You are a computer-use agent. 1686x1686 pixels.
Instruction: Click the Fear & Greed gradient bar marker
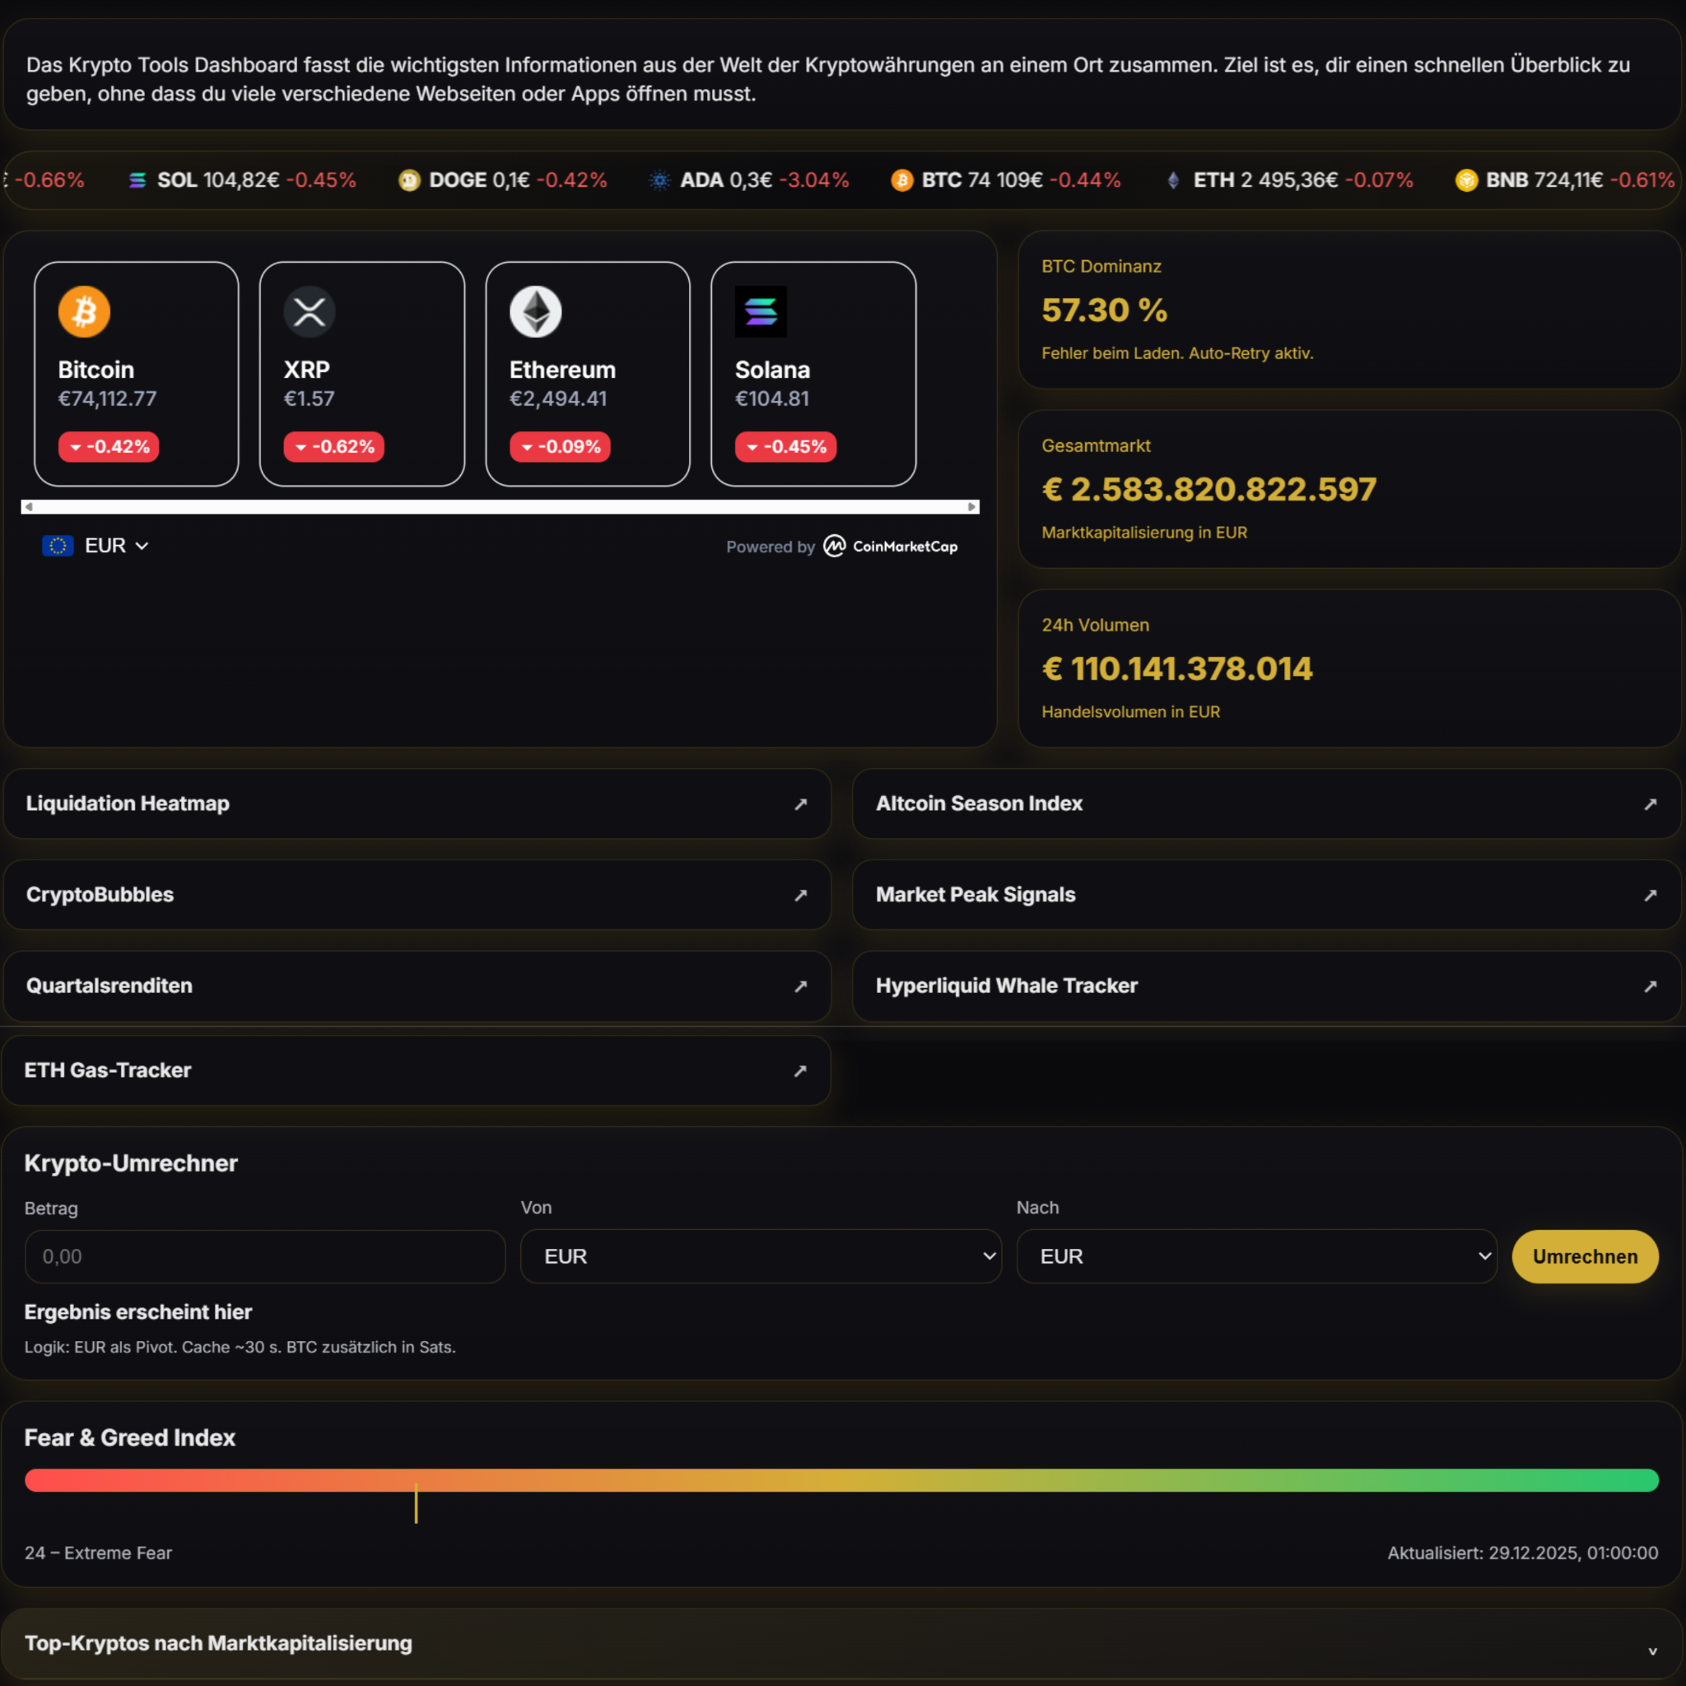pyautogui.click(x=417, y=1502)
